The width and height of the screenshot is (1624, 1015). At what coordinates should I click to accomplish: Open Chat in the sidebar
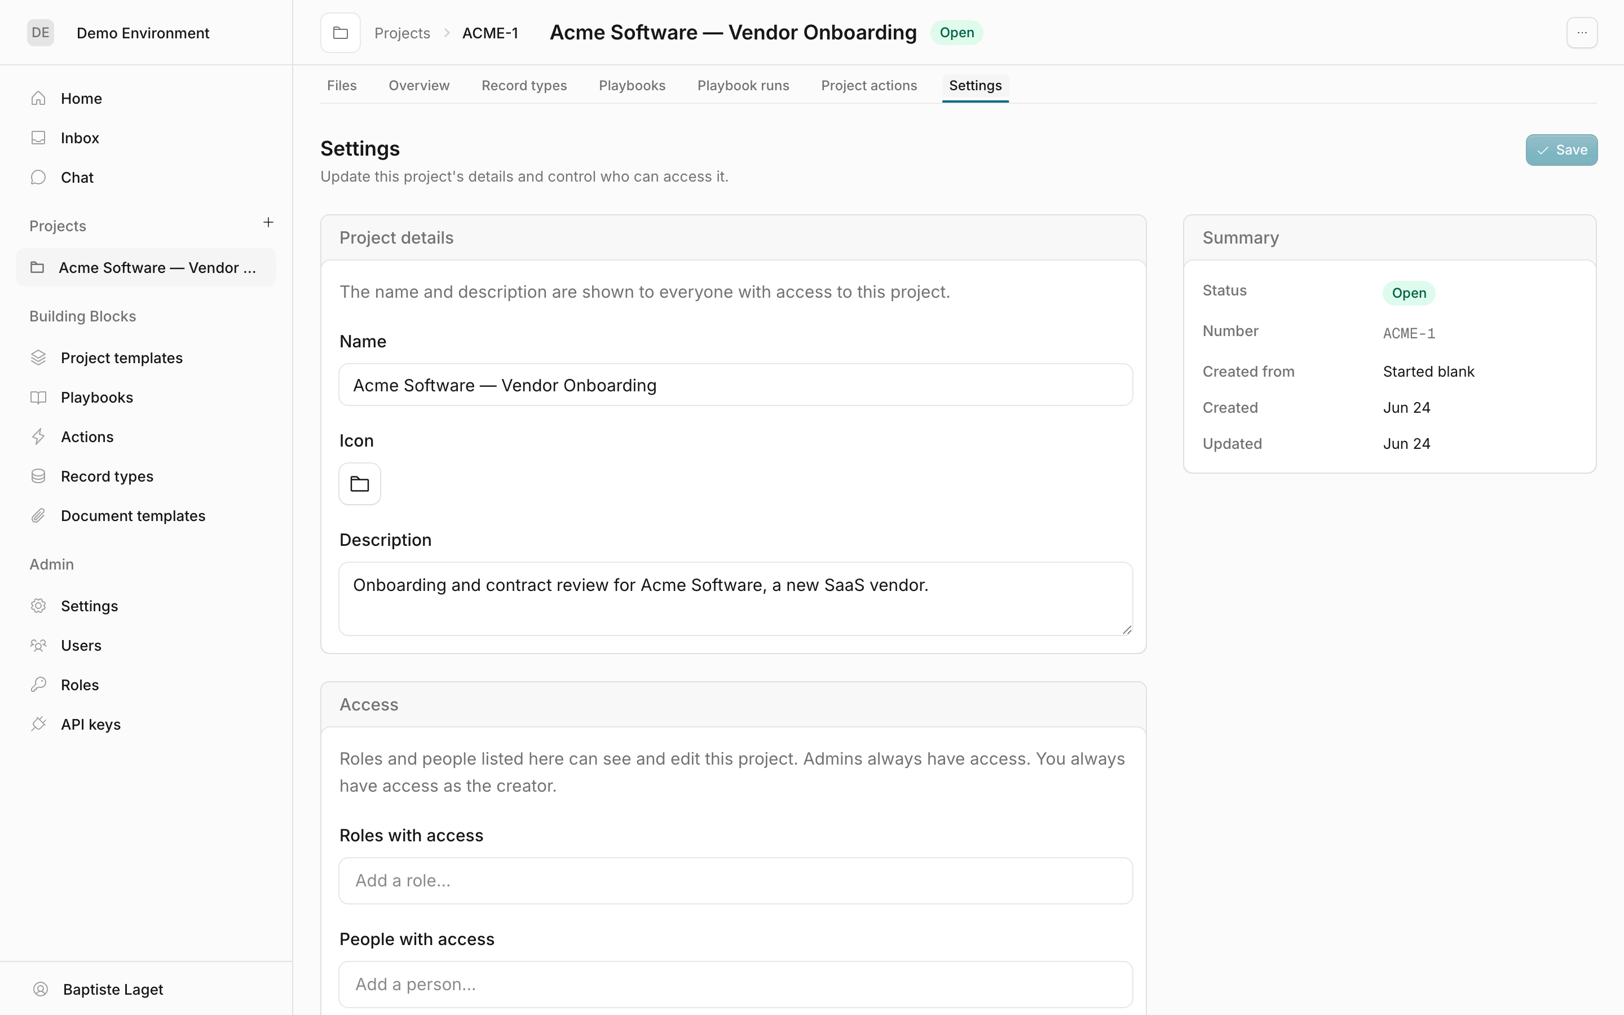145,177
